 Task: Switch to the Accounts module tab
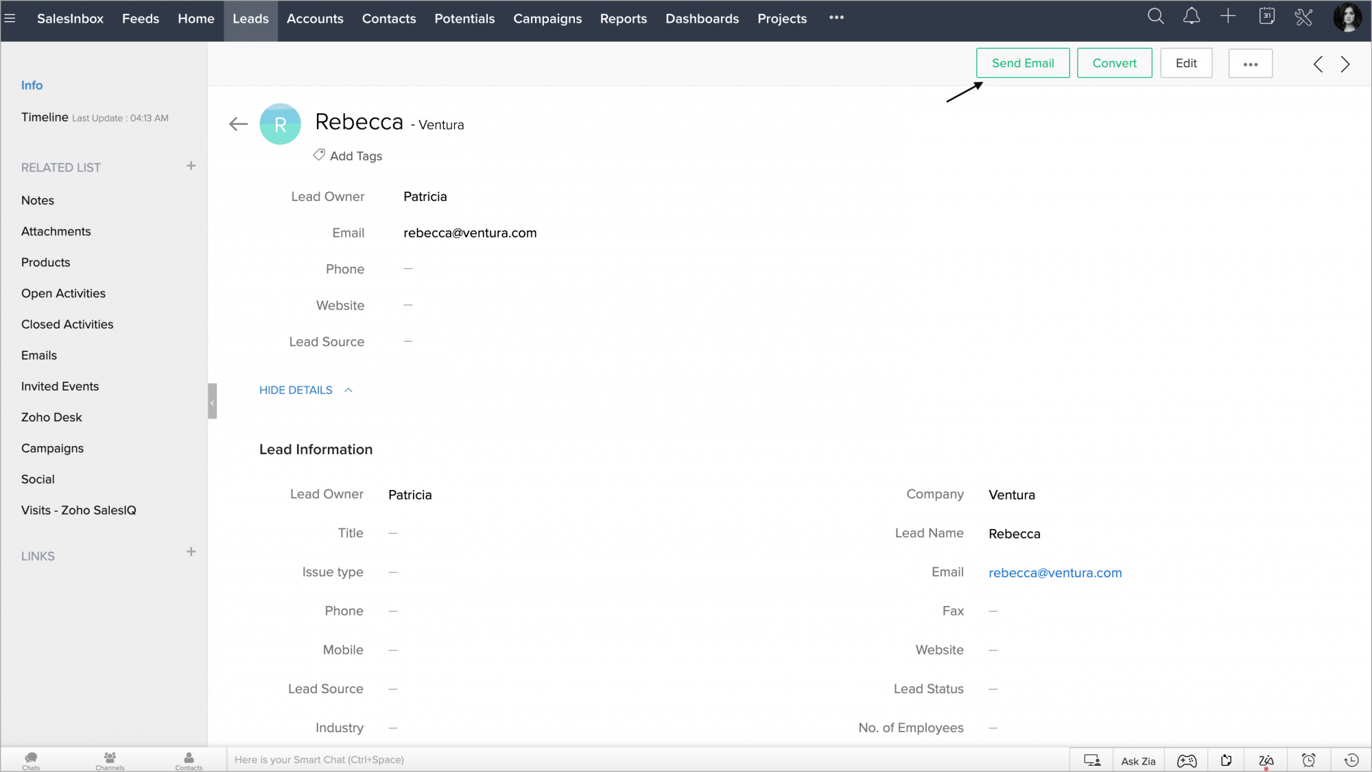pos(315,19)
